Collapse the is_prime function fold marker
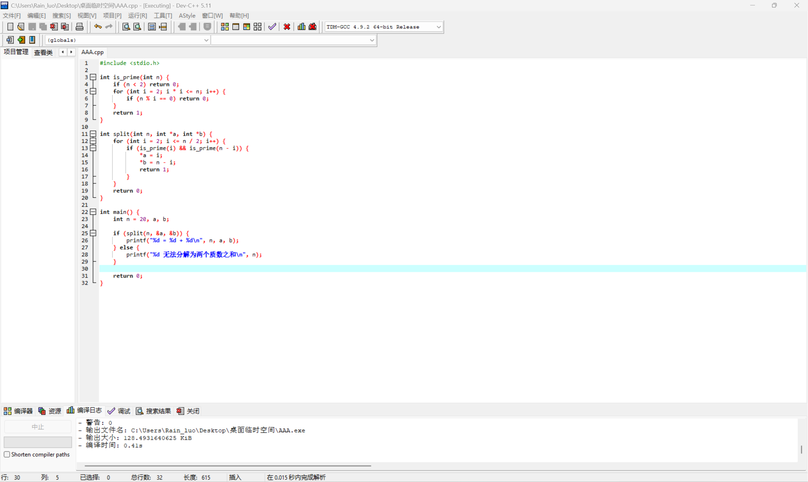Viewport: 808px width, 482px height. click(93, 77)
